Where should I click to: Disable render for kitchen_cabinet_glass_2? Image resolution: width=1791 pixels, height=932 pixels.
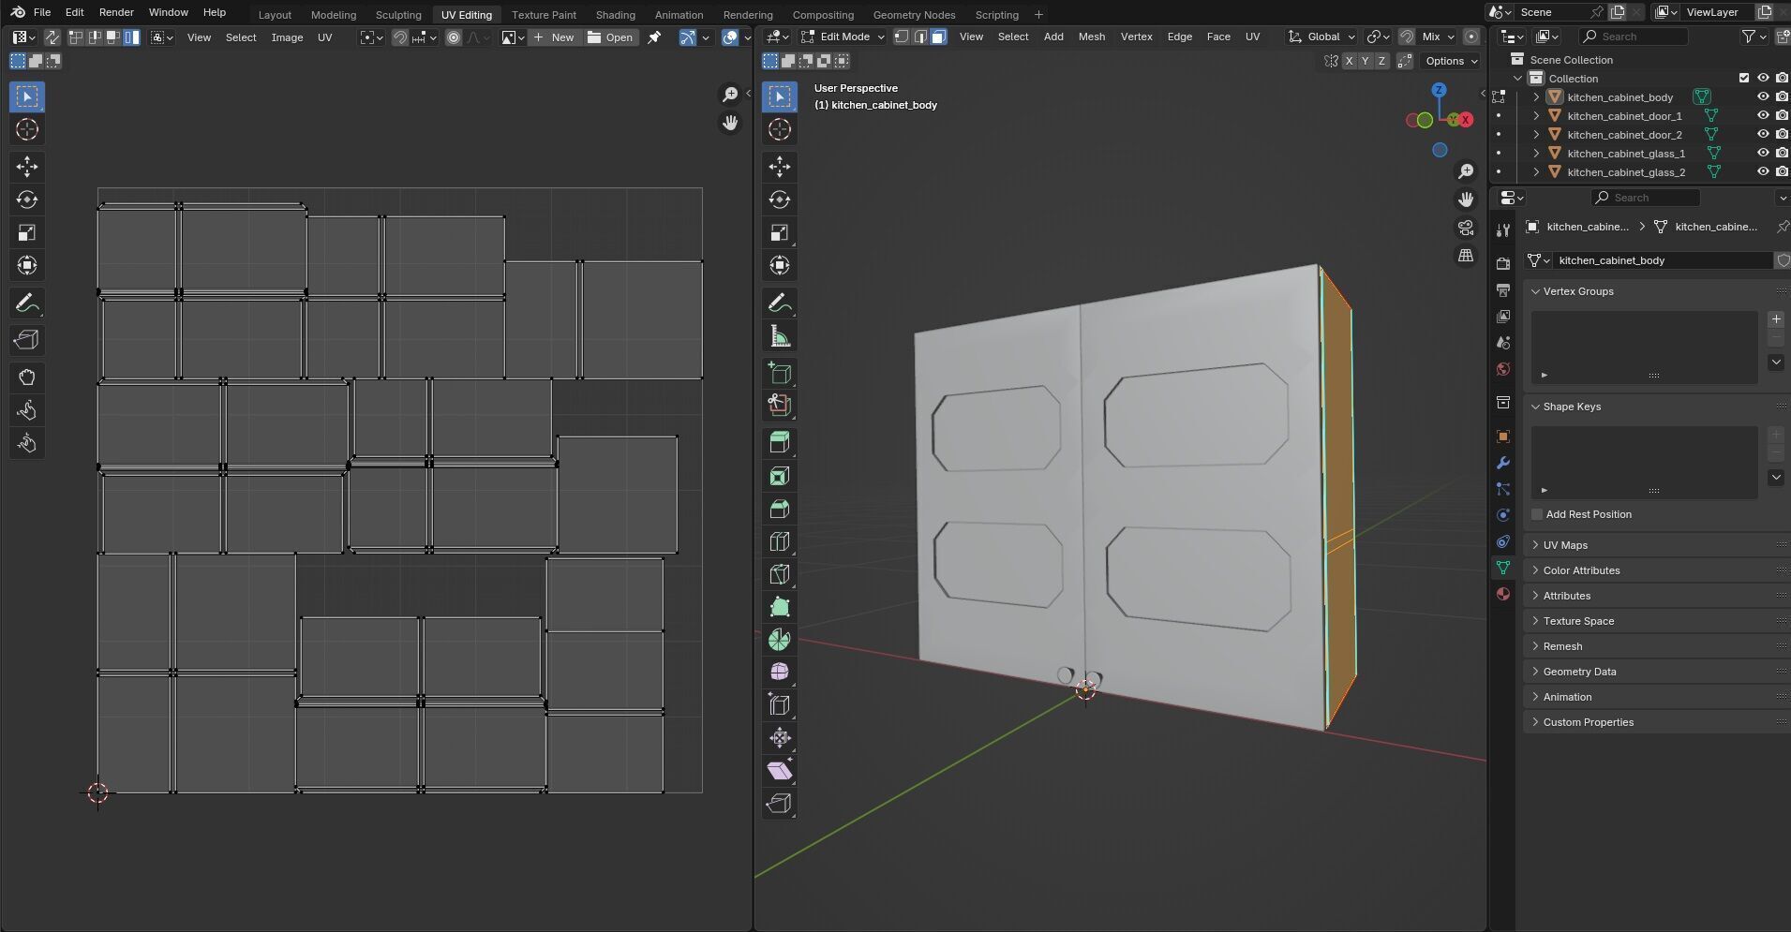(x=1782, y=171)
